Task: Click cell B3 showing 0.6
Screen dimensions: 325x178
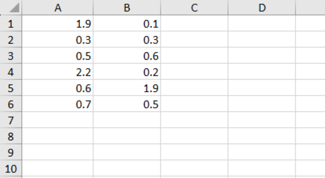Action: (x=127, y=56)
